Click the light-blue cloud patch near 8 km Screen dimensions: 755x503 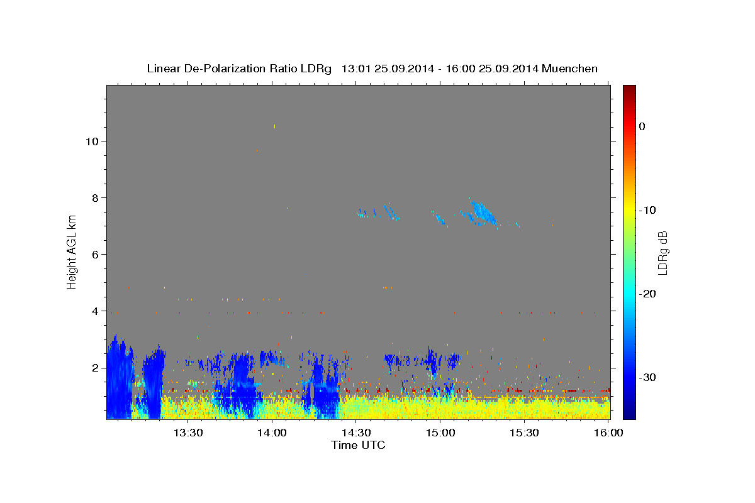click(483, 213)
